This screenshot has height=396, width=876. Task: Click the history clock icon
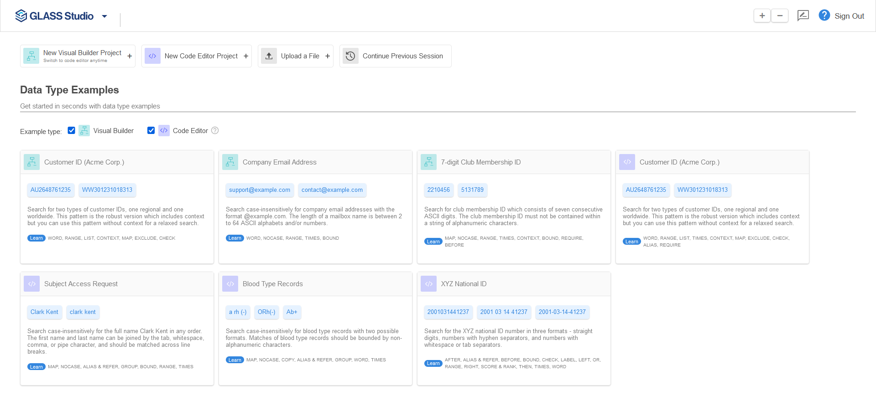pyautogui.click(x=350, y=56)
